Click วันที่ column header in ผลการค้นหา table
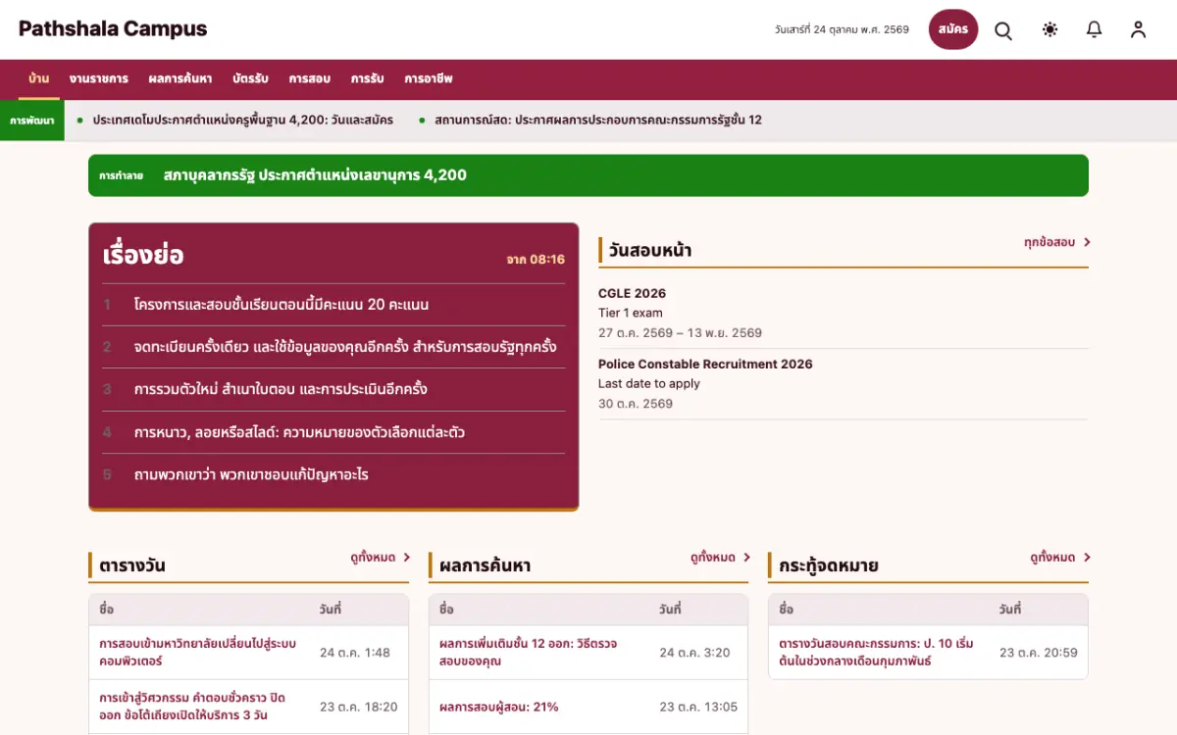Image resolution: width=1177 pixels, height=735 pixels. point(670,610)
